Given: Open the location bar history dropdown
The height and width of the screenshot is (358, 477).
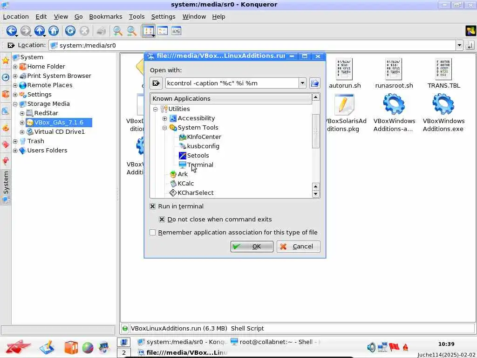Looking at the screenshot, I should (459, 45).
